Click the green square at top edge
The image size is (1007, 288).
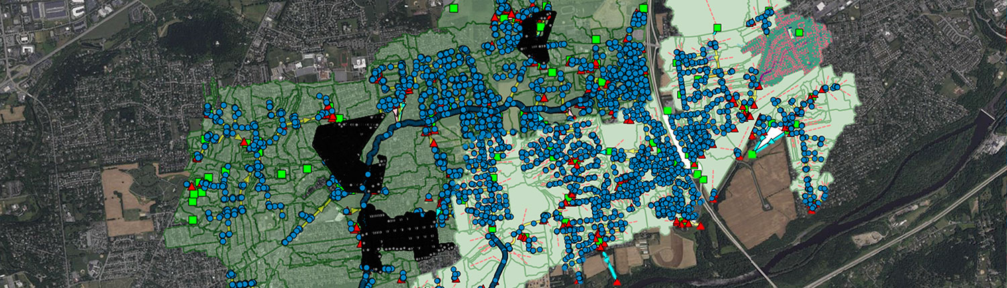tap(454, 8)
